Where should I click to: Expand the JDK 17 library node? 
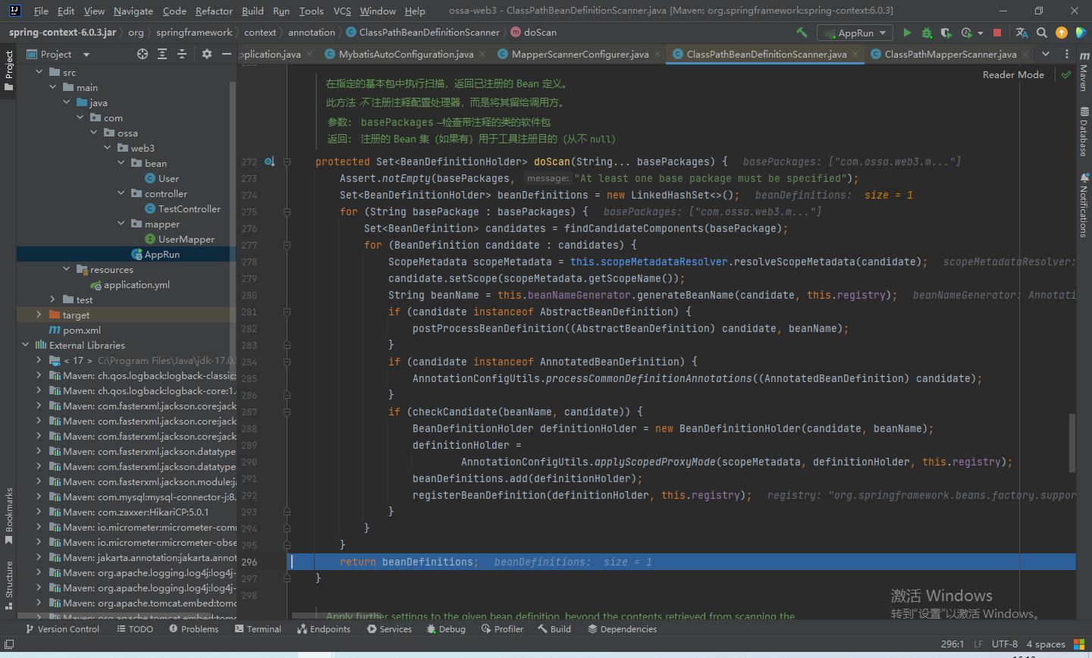(39, 360)
